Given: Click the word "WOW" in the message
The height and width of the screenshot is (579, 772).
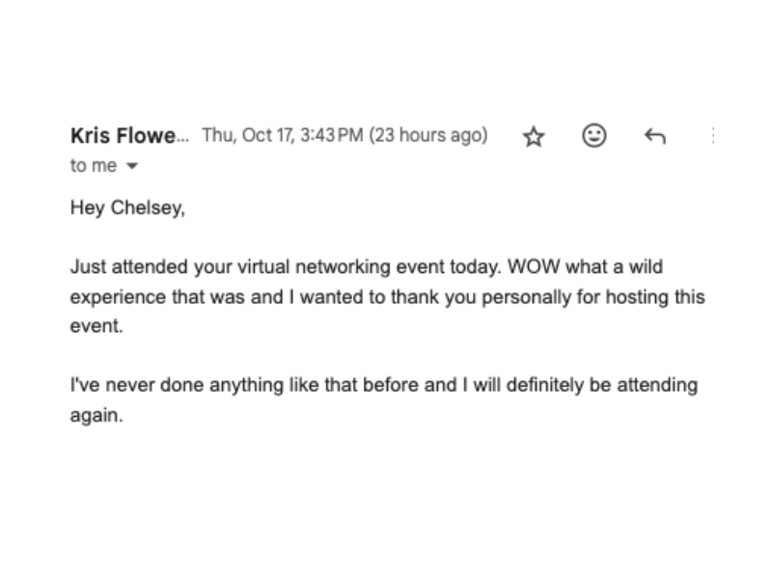Looking at the screenshot, I should (529, 266).
